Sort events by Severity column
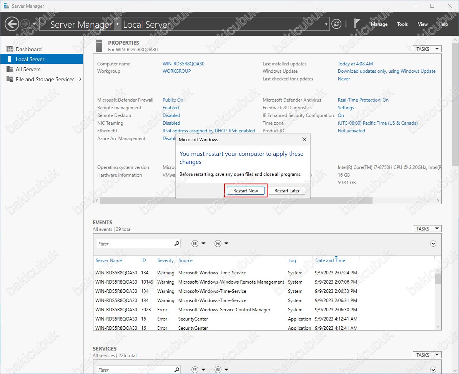The width and height of the screenshot is (459, 374). pos(166,260)
